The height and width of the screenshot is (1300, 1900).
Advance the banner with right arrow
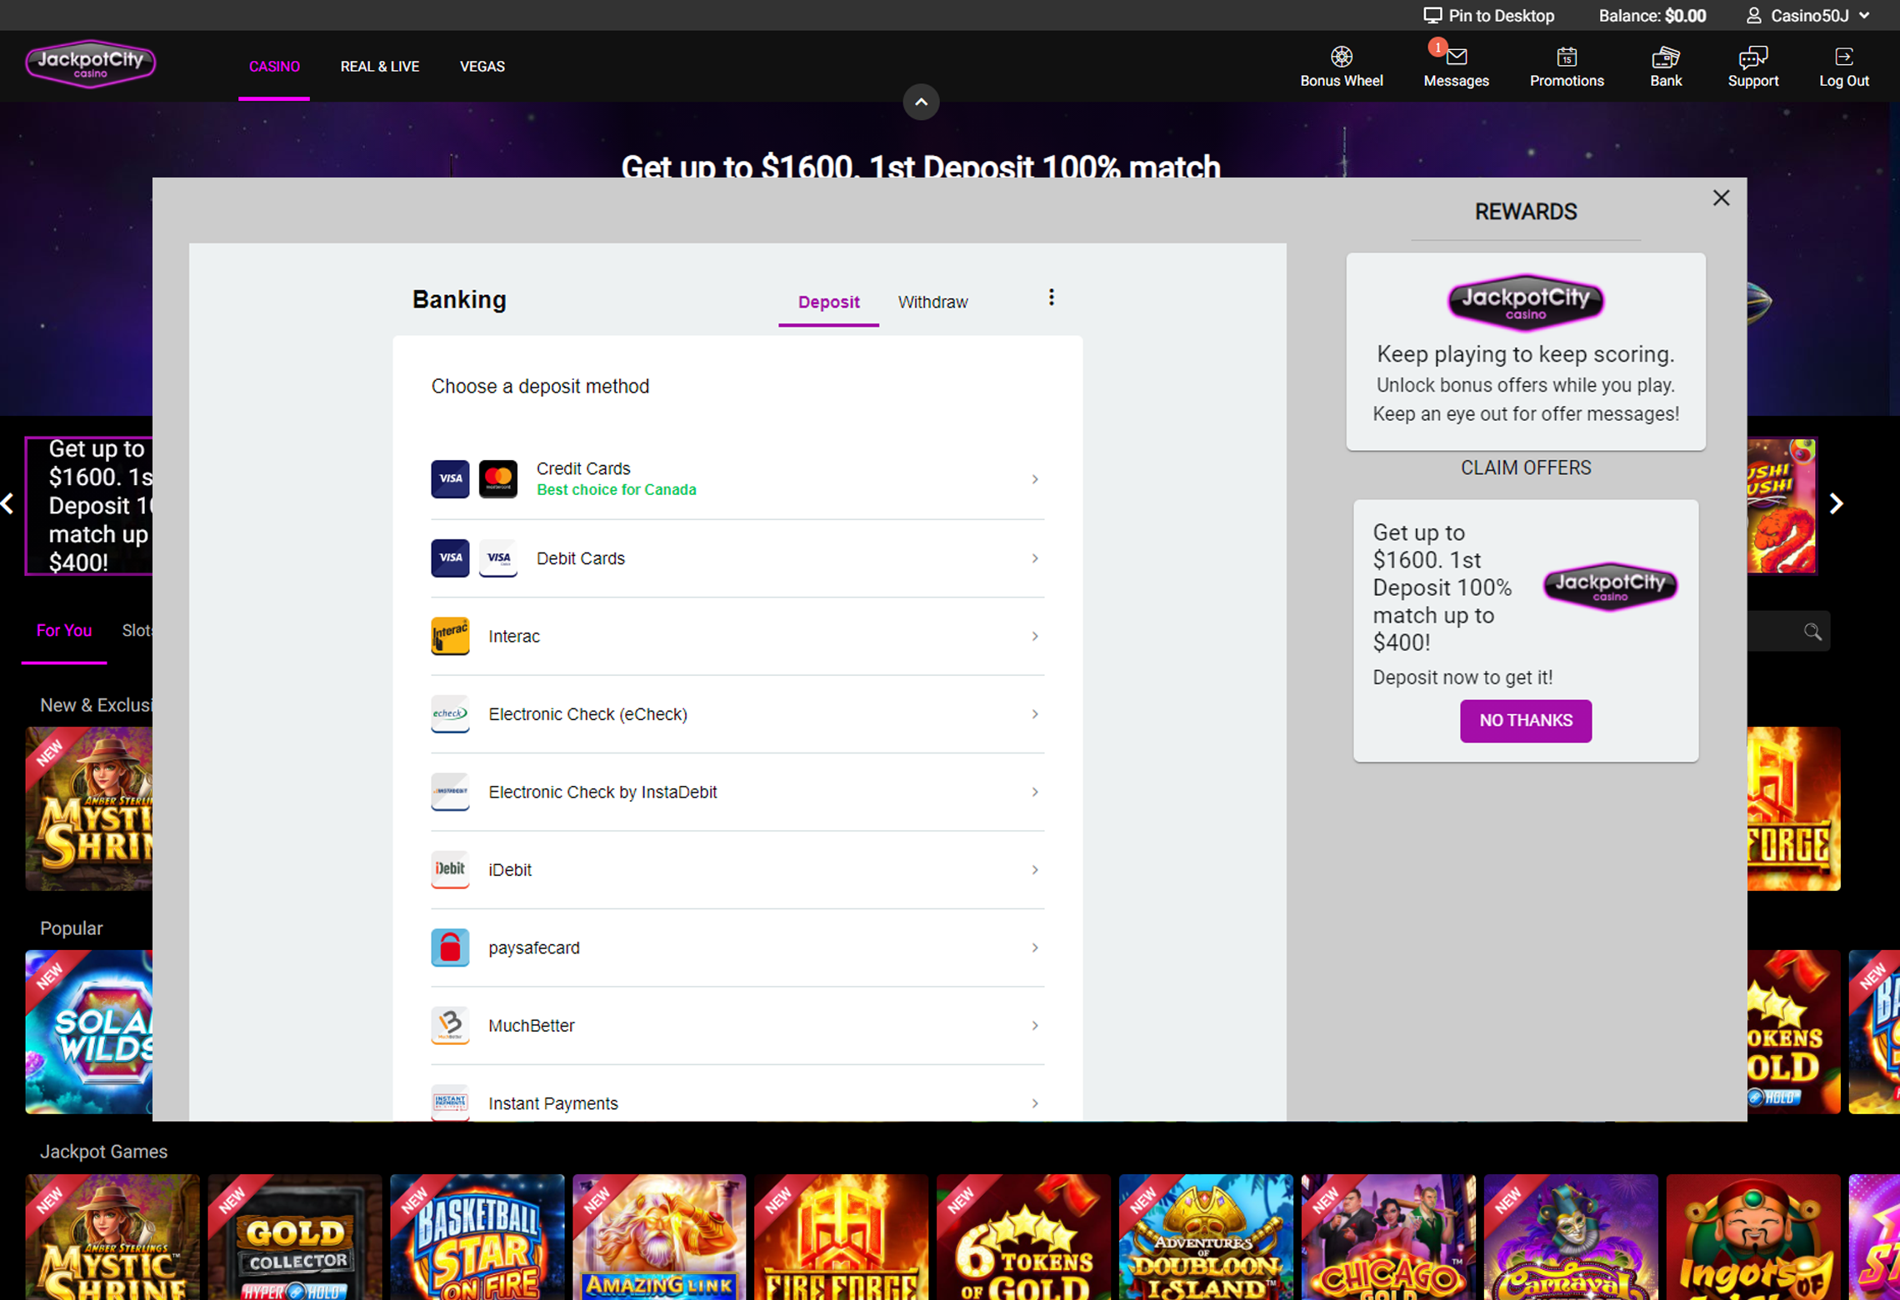[1836, 503]
